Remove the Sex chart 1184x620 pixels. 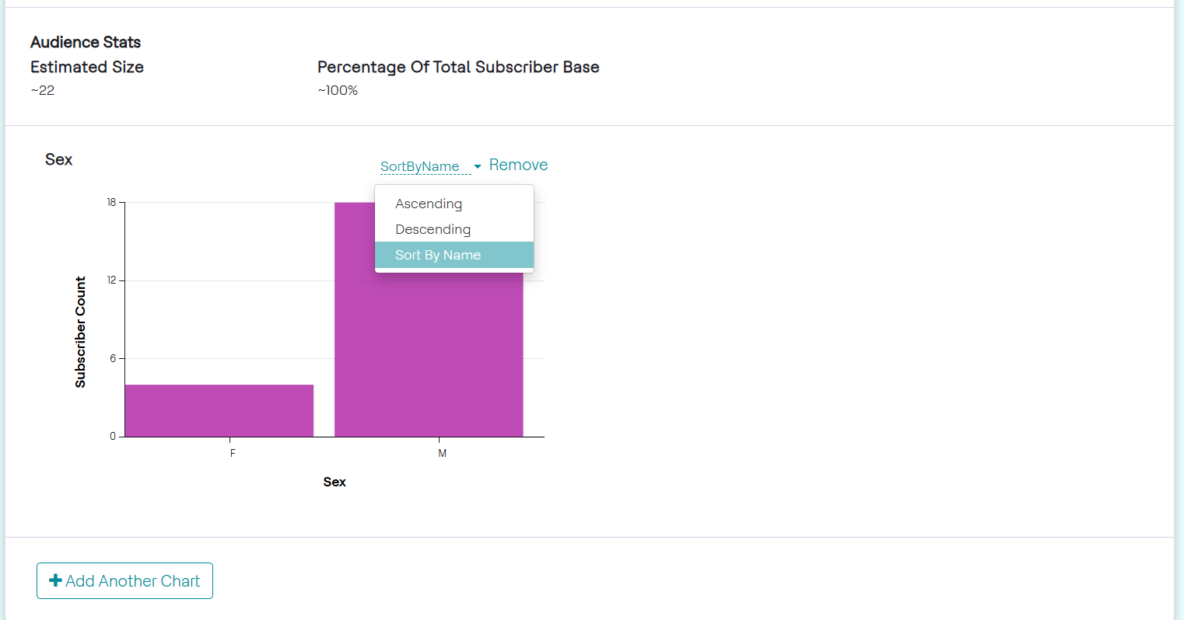[518, 165]
